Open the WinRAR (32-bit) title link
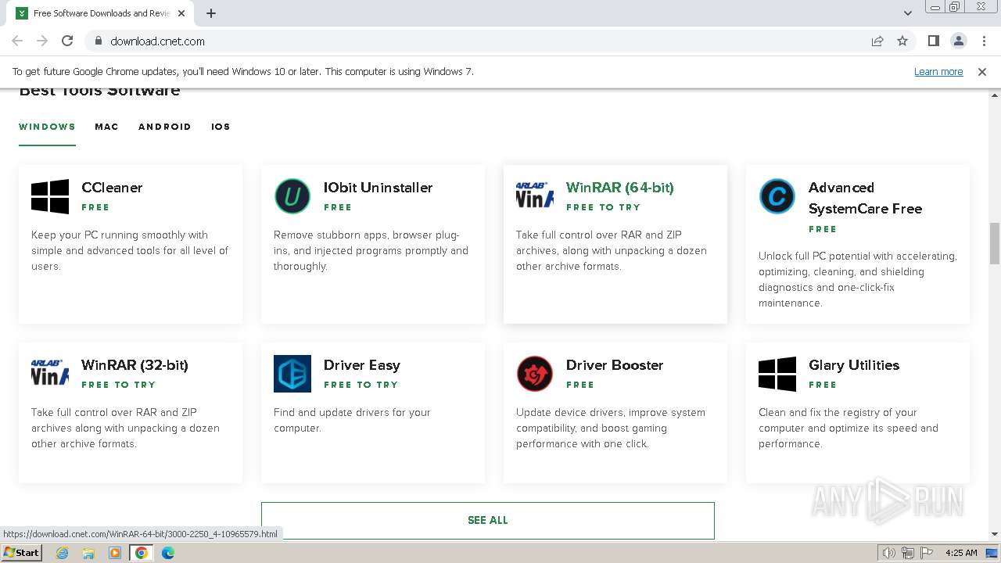 (135, 365)
